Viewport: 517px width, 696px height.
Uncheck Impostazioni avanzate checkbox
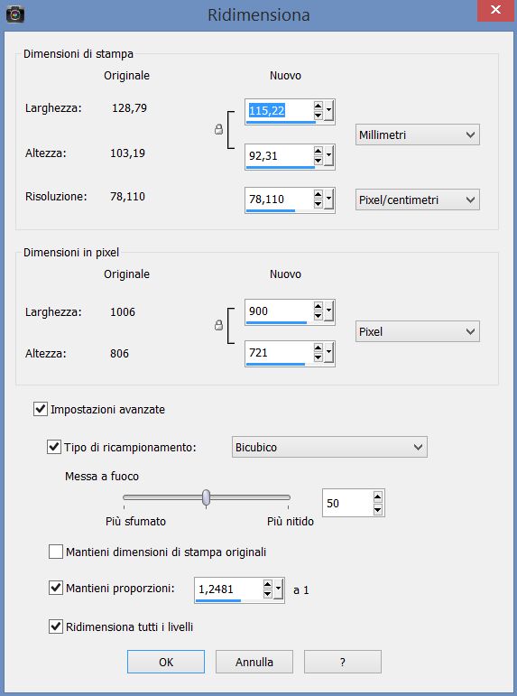(x=41, y=409)
